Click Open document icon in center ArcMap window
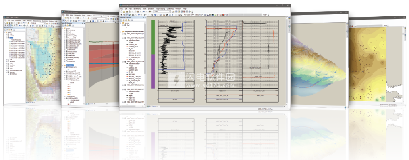This screenshot has height=160, width=409. (124, 12)
